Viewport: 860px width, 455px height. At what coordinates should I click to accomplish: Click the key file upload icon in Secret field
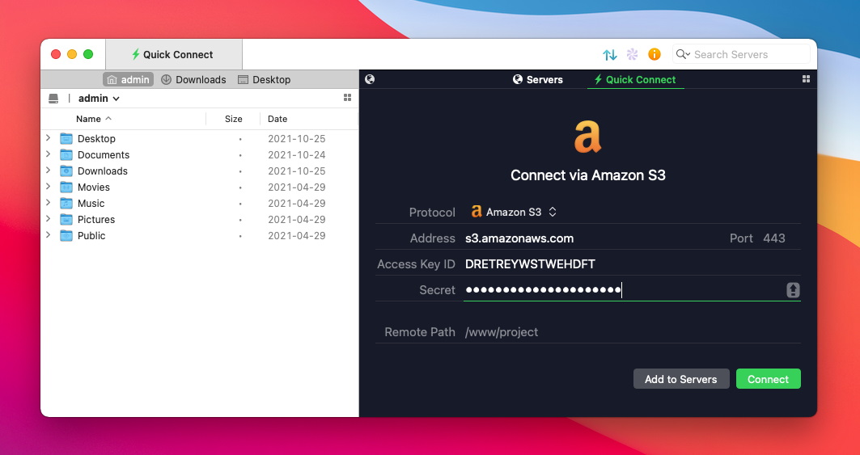pyautogui.click(x=793, y=290)
